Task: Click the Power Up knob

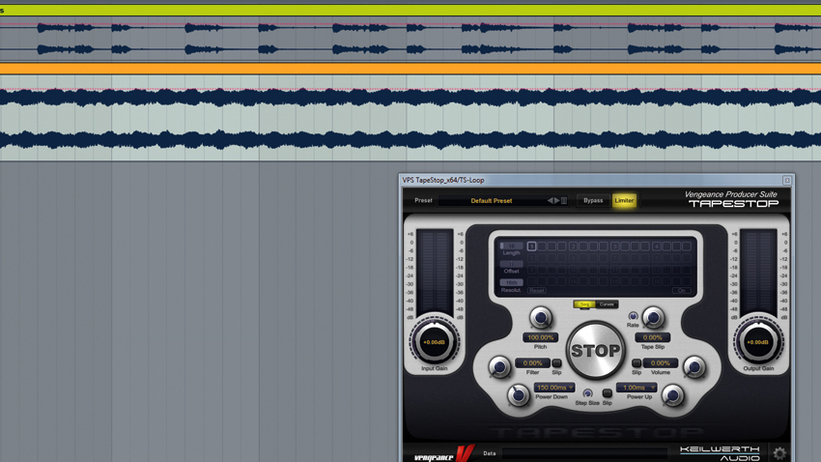Action: [x=673, y=395]
